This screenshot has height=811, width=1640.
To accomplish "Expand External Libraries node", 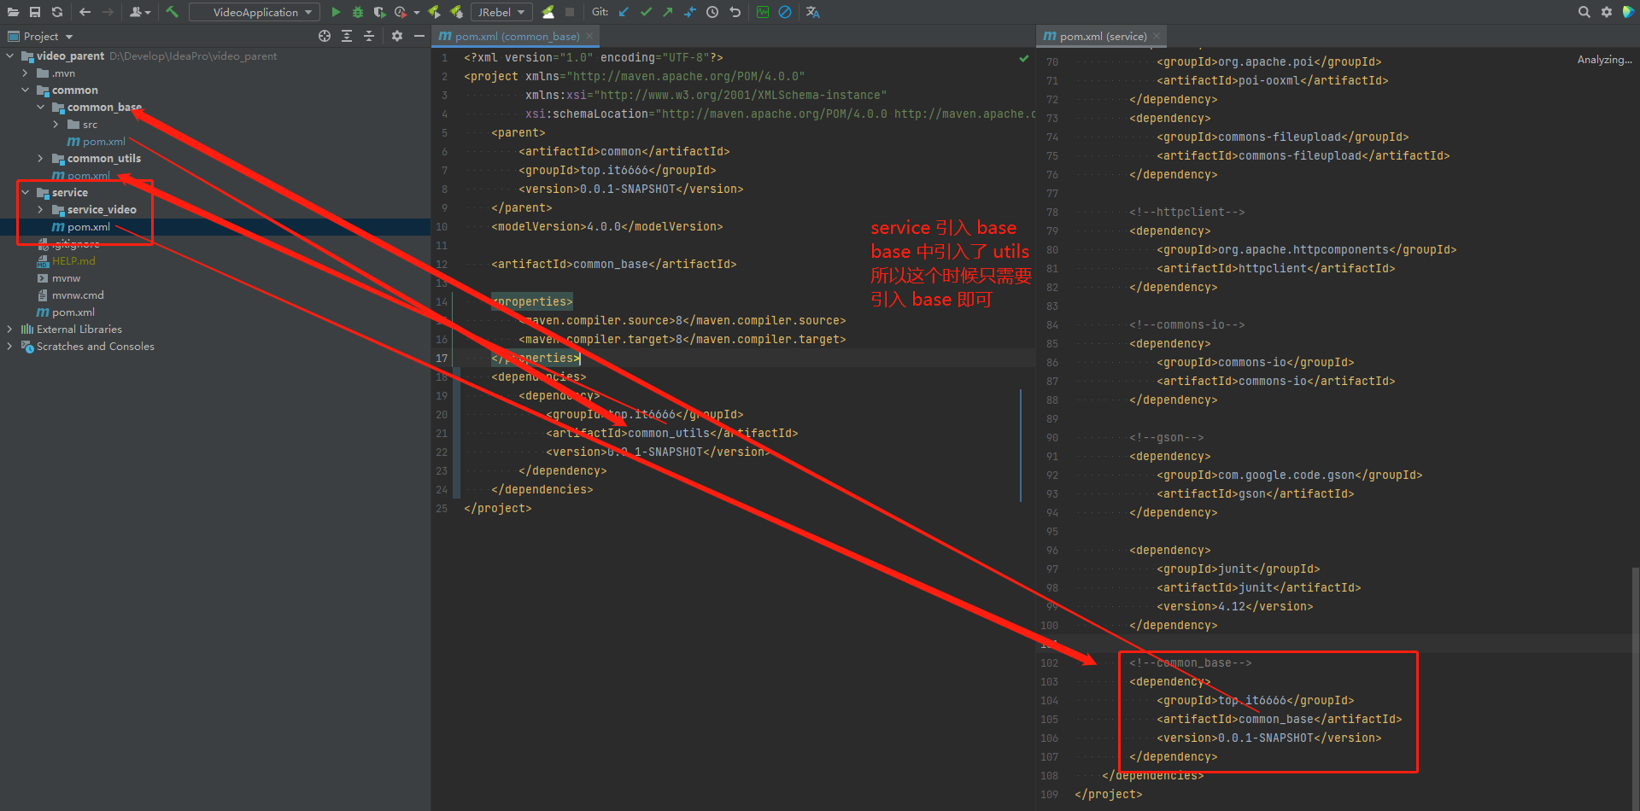I will (x=10, y=330).
